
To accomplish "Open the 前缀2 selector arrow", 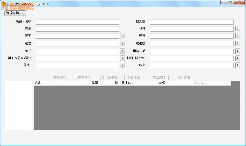I will (x=122, y=65).
